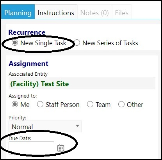Click the Due Date: label
The width and height of the screenshot is (162, 160).
[20, 138]
